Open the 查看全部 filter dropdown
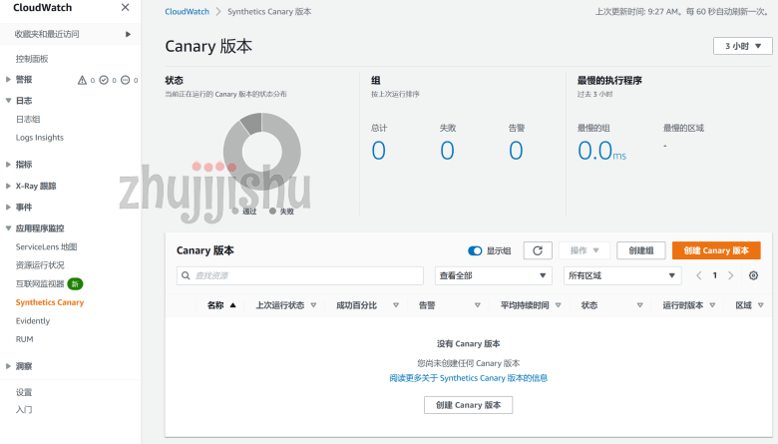This screenshot has height=444, width=778. point(493,275)
